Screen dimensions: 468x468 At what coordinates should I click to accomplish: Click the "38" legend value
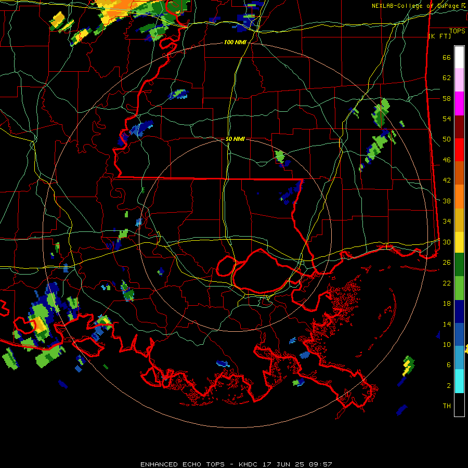[x=447, y=201]
